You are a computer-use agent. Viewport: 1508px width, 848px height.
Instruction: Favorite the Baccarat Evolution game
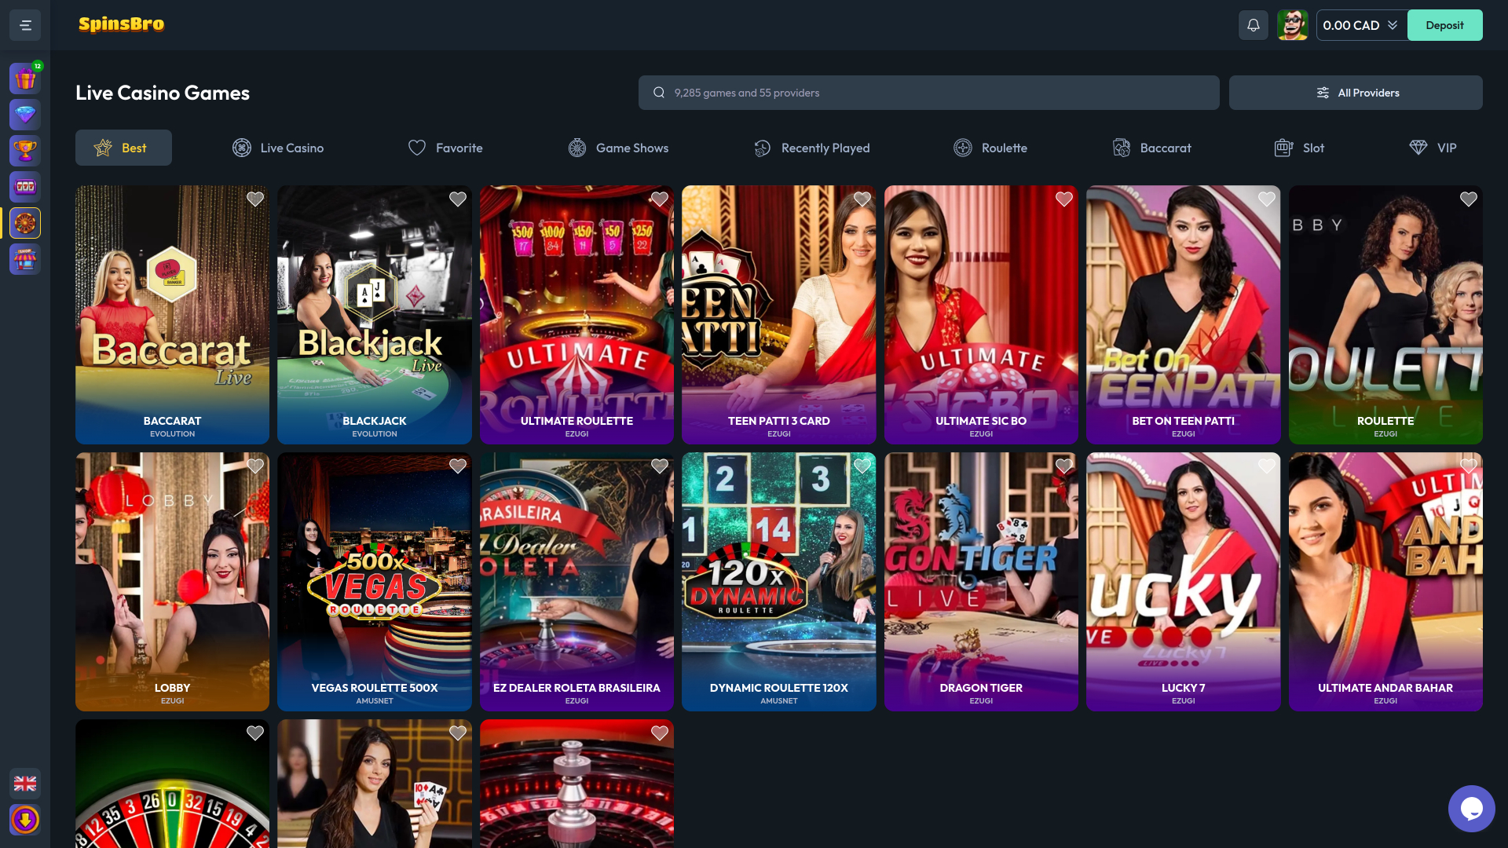point(254,199)
